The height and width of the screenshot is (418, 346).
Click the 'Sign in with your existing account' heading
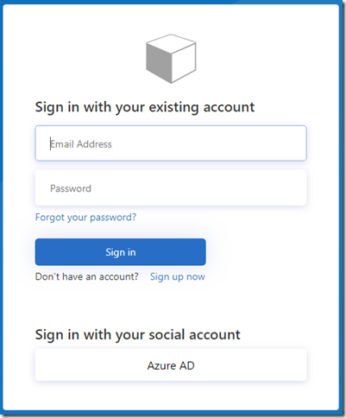coord(145,107)
